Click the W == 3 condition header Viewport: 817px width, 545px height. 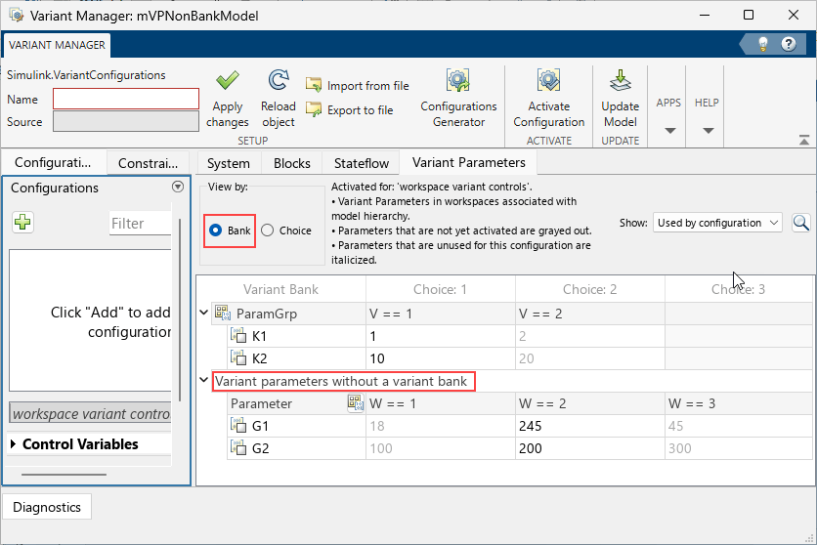[738, 404]
